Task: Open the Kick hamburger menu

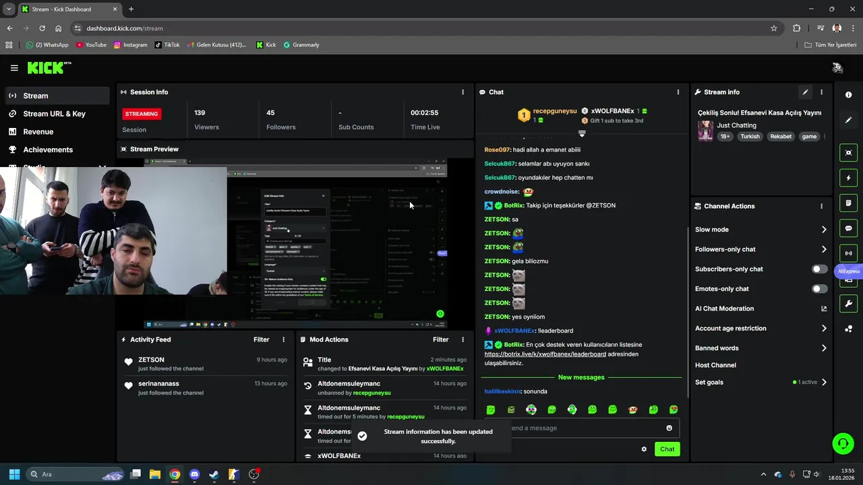Action: click(x=14, y=68)
